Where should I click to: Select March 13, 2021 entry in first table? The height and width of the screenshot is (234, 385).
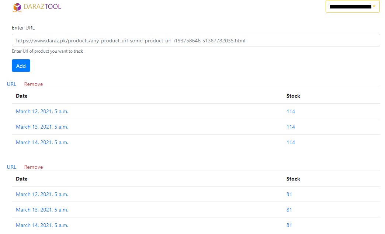click(x=42, y=127)
